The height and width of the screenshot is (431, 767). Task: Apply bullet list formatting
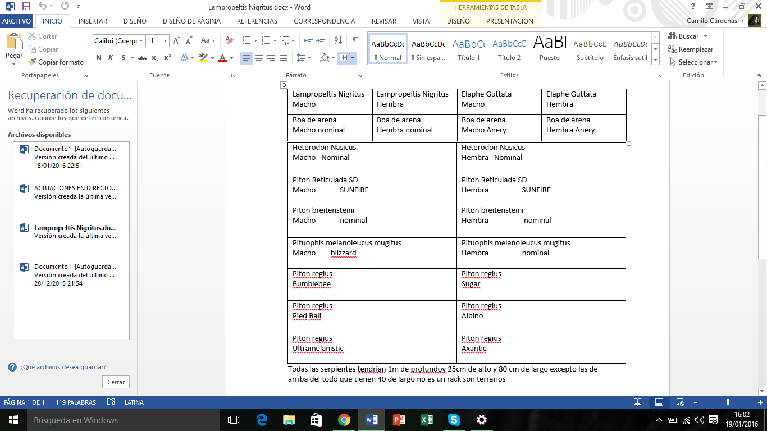click(246, 40)
